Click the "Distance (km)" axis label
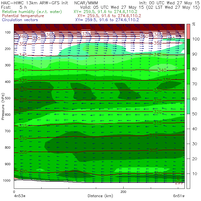This screenshot has height=201, width=201. click(x=100, y=196)
